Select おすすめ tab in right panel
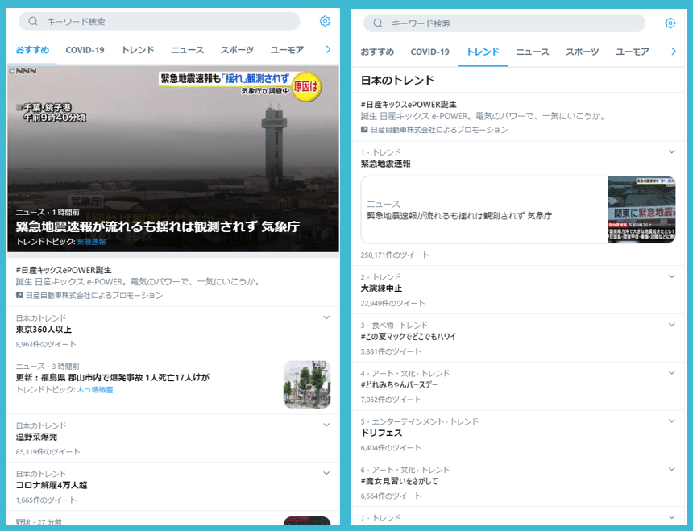The image size is (693, 531). tap(377, 52)
